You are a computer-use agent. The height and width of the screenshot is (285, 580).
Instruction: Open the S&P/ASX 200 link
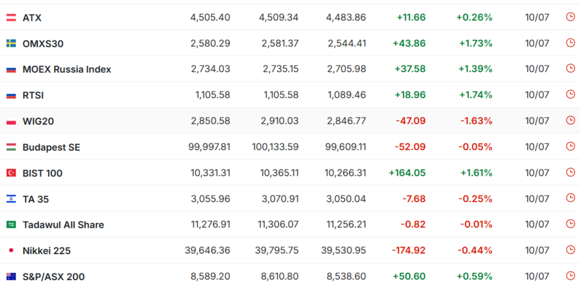point(53,277)
